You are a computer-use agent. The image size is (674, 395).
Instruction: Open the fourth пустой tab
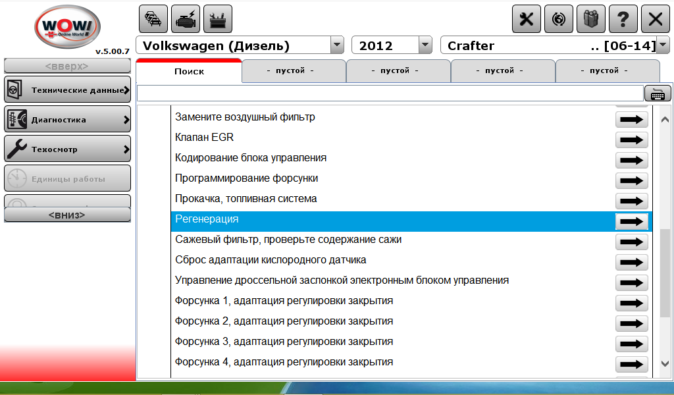click(x=608, y=70)
